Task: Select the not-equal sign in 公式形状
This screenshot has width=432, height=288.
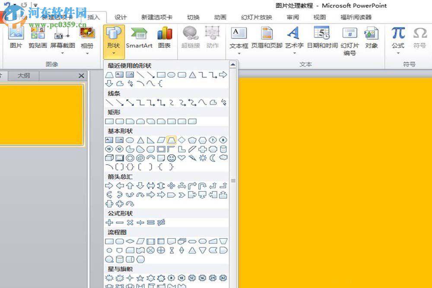Action: (x=161, y=222)
